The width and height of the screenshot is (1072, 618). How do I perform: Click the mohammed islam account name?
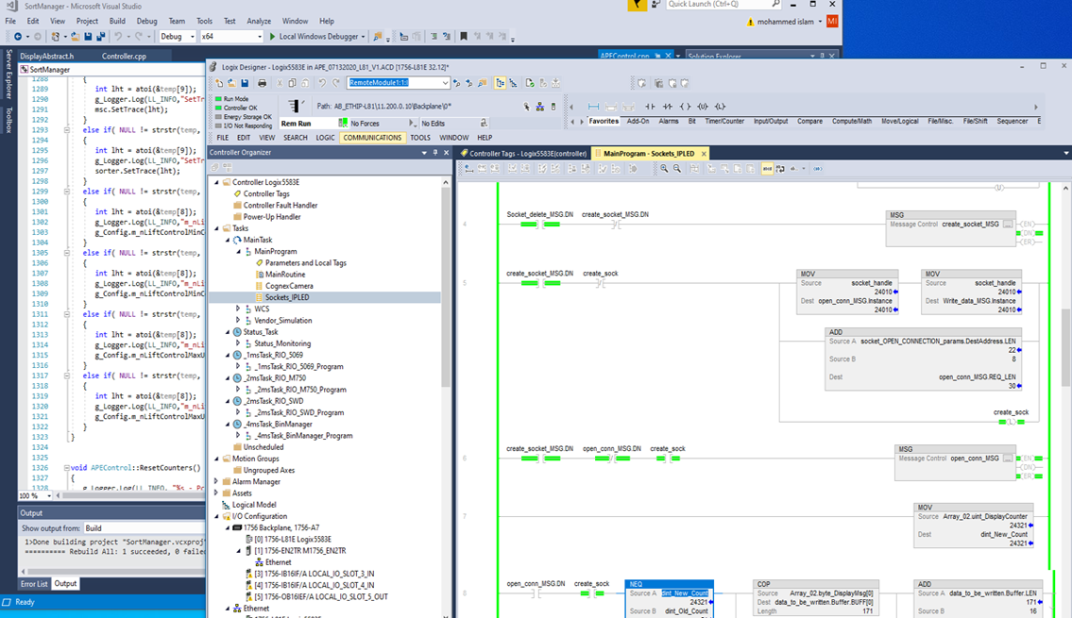786,22
